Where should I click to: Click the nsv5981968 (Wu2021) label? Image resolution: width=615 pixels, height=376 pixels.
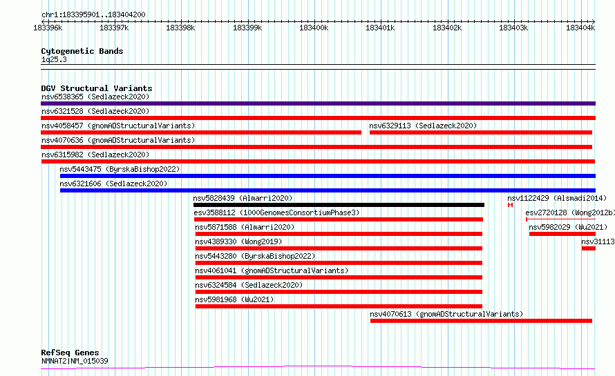pos(234,299)
